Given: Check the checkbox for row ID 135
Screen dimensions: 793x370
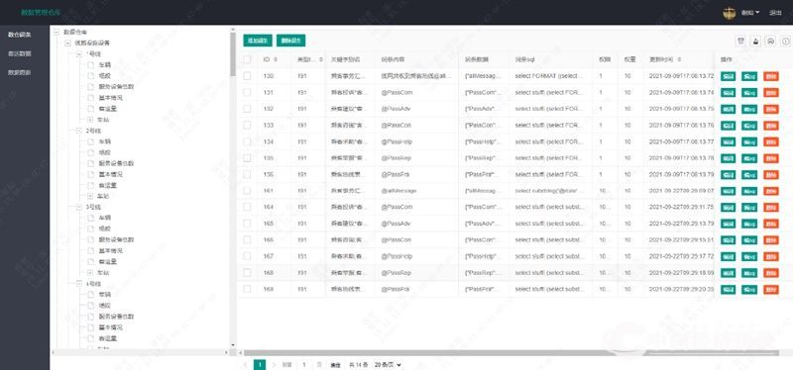Looking at the screenshot, I should pyautogui.click(x=247, y=158).
